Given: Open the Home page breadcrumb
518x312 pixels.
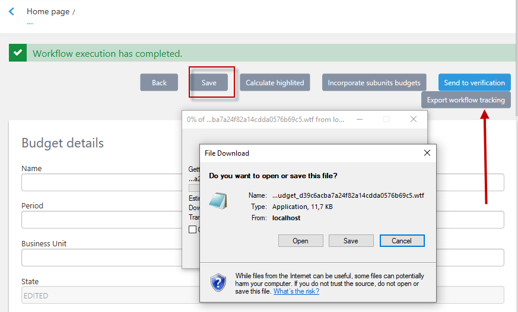Looking at the screenshot, I should coord(48,11).
